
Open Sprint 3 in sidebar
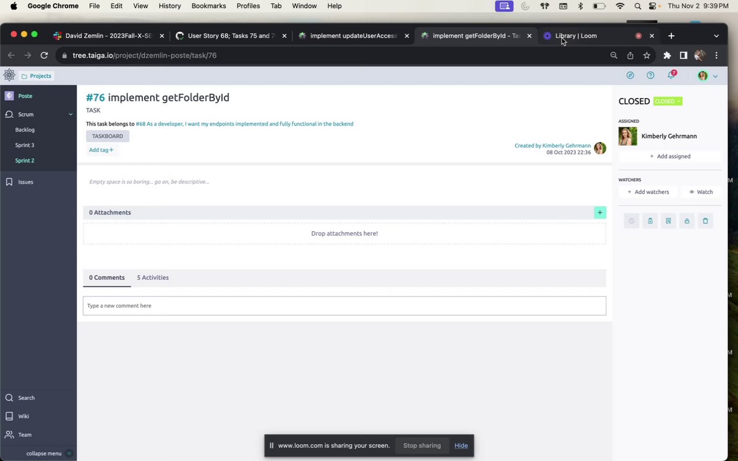click(25, 145)
